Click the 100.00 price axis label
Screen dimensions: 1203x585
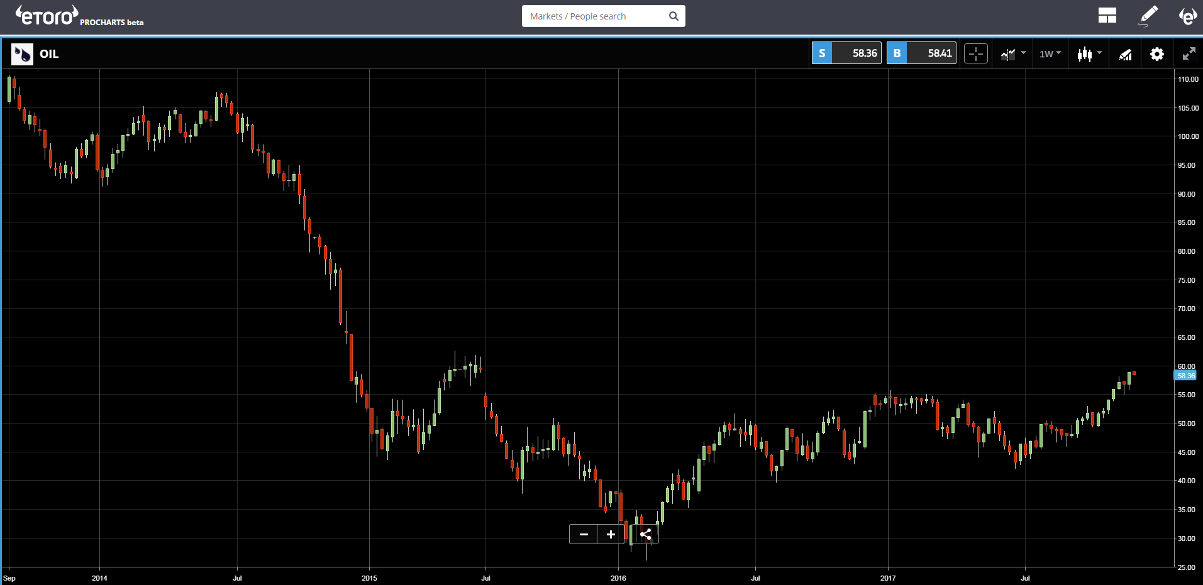(1188, 136)
